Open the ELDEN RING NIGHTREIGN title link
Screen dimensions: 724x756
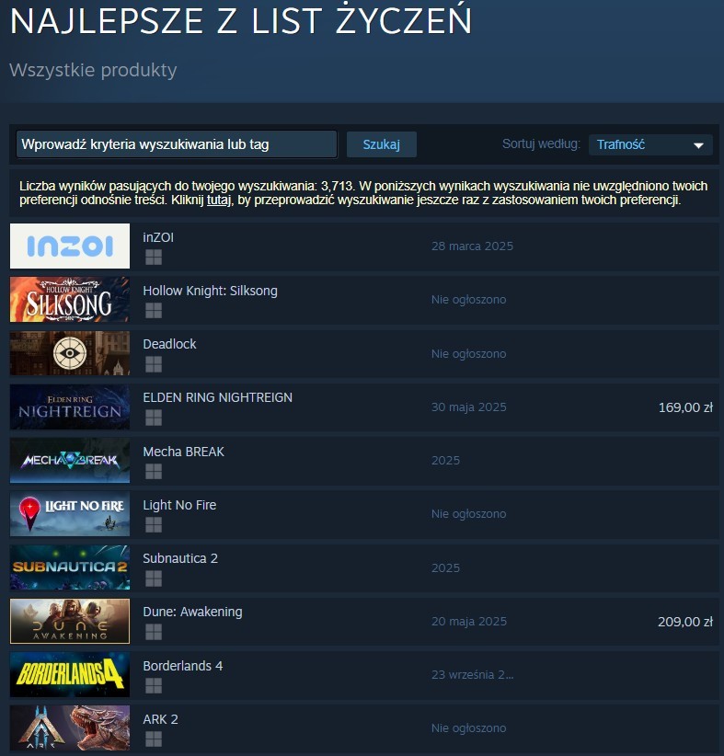217,397
